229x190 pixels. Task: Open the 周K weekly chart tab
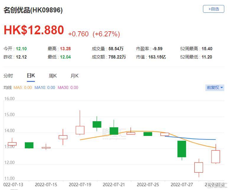(x=53, y=76)
